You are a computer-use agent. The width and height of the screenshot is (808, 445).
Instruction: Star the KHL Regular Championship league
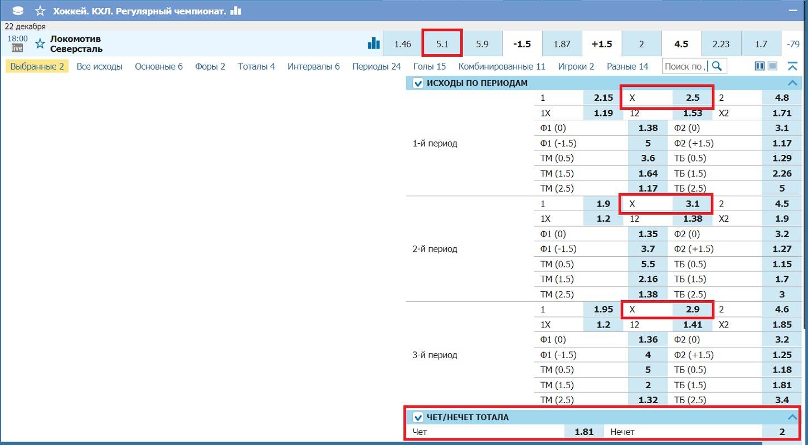[x=40, y=11]
